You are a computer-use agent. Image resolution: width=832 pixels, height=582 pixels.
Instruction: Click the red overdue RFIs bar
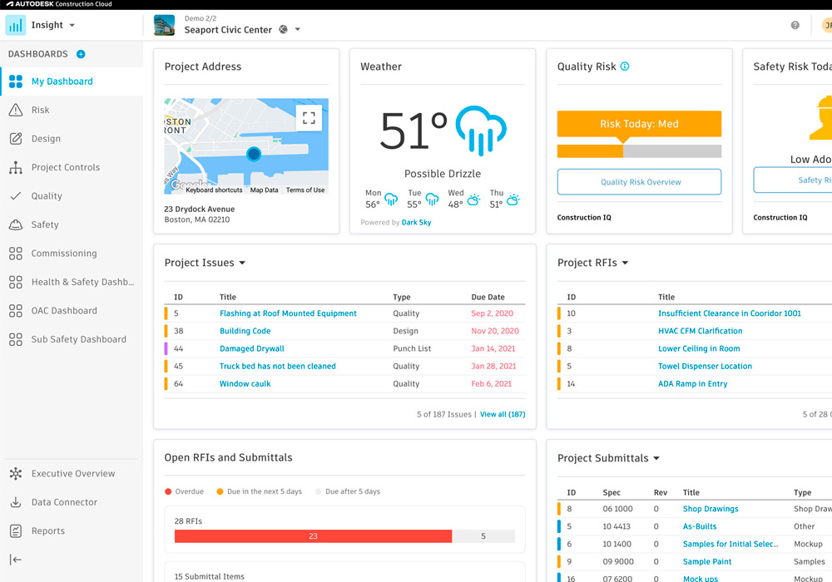pyautogui.click(x=313, y=536)
